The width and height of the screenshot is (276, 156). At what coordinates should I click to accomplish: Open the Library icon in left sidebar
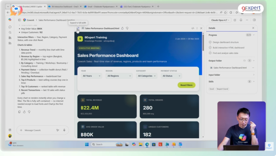[10, 38]
